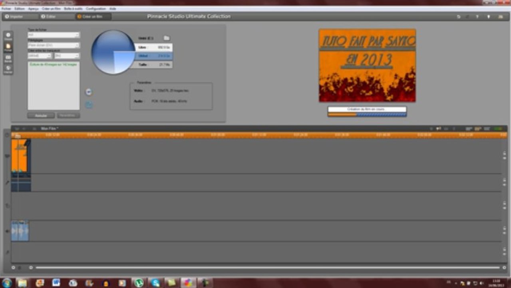The width and height of the screenshot is (511, 288).
Task: Click the Taille file size row
Action: [x=153, y=64]
